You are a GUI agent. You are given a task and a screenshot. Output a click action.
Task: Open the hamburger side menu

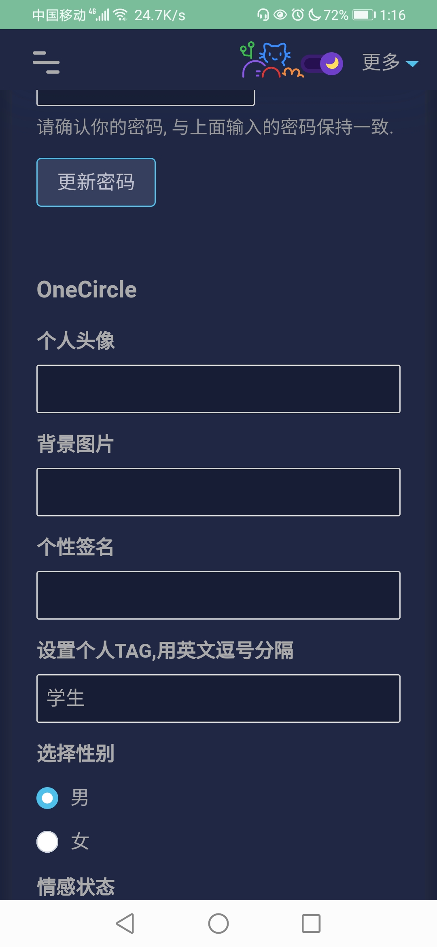click(46, 62)
